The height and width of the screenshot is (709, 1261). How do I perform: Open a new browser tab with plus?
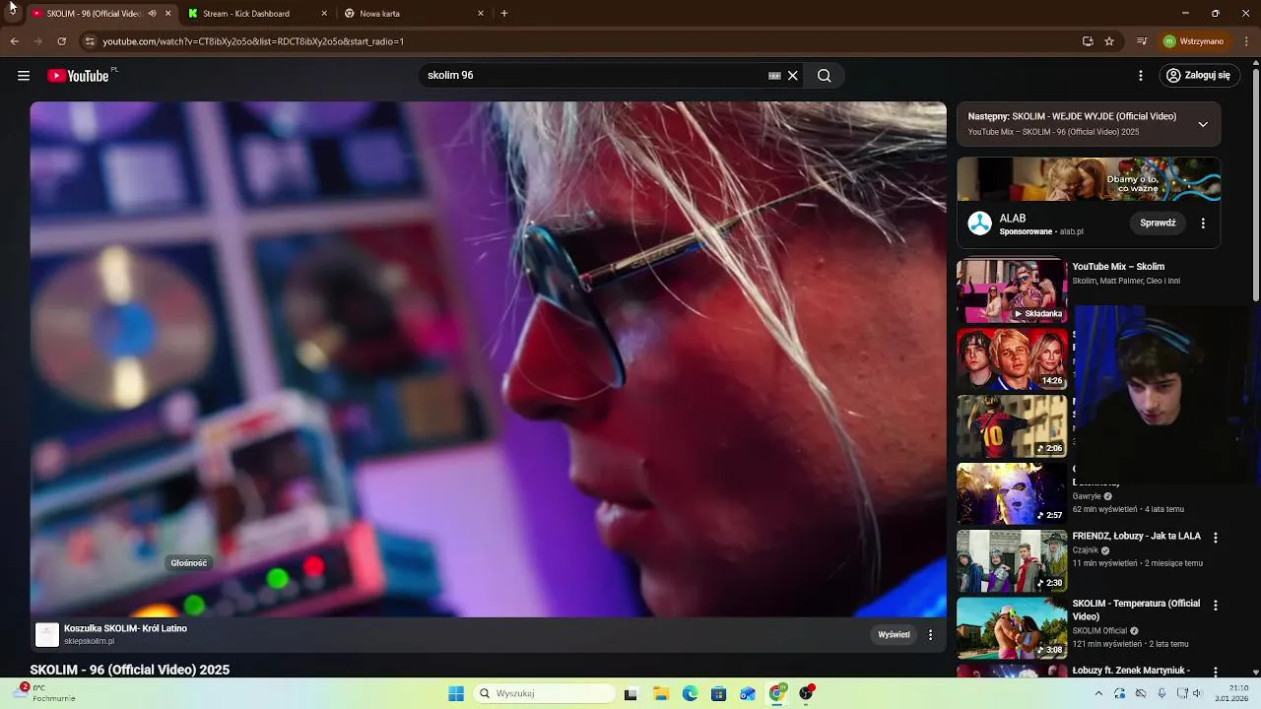[504, 14]
